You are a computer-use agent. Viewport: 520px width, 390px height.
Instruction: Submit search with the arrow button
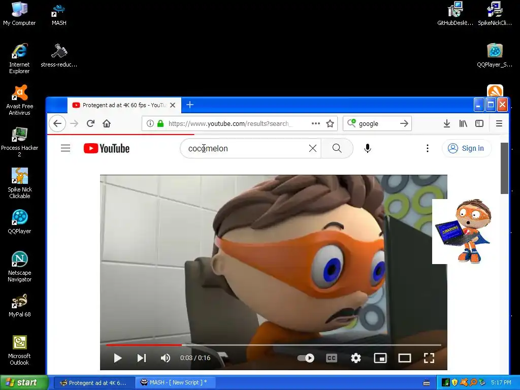tap(404, 124)
